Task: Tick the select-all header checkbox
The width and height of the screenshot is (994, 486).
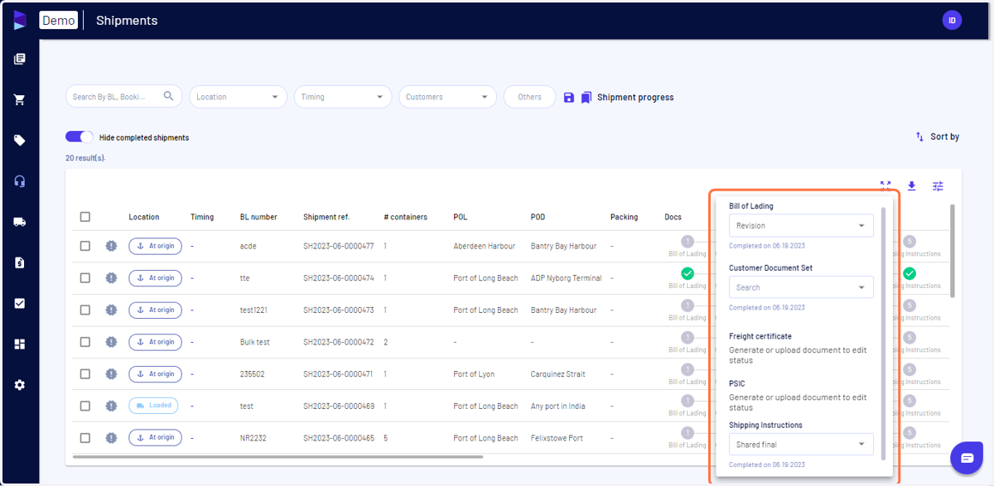Action: coord(85,217)
